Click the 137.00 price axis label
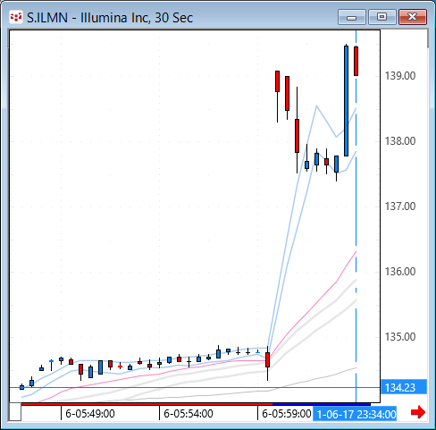436x430 pixels. tap(400, 207)
